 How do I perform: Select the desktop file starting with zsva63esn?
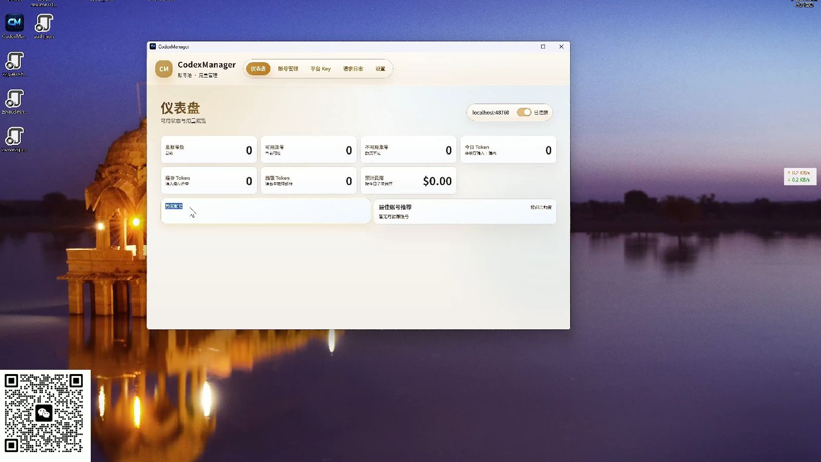pos(15,102)
